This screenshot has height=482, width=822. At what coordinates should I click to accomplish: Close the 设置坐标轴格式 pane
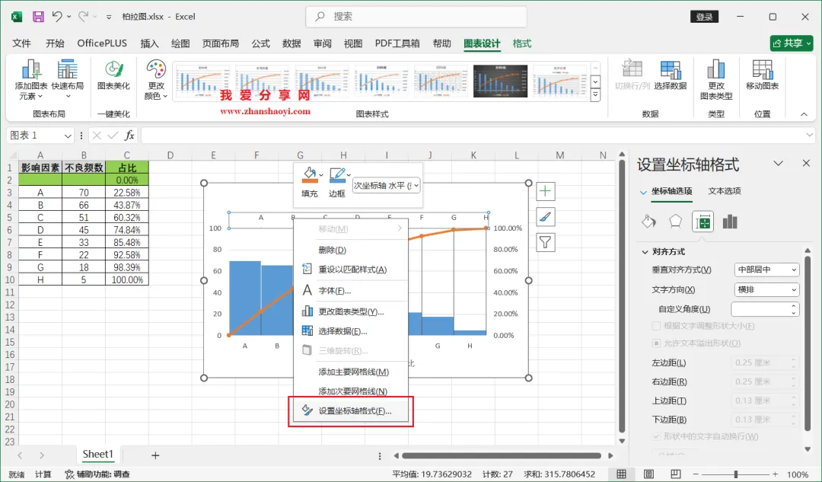tap(806, 164)
